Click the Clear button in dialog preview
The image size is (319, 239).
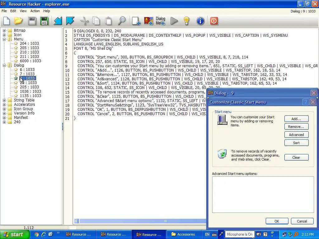point(296,157)
